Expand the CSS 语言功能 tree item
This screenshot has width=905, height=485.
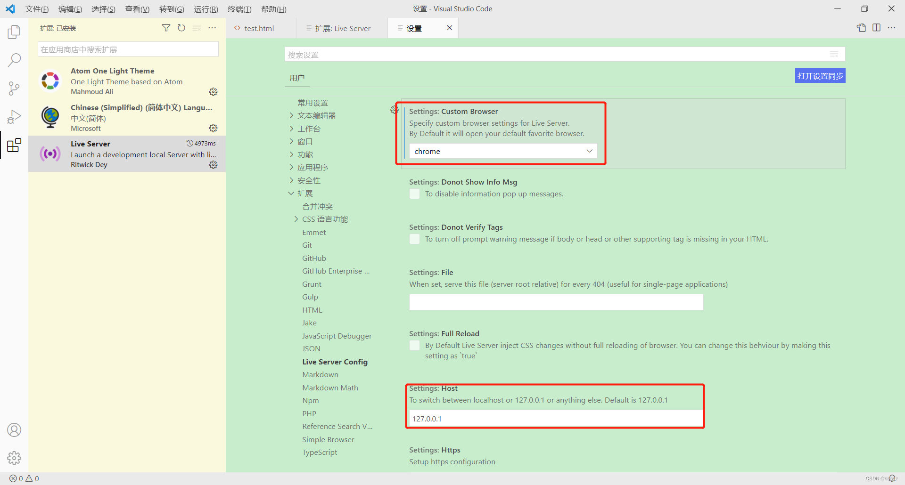[296, 219]
